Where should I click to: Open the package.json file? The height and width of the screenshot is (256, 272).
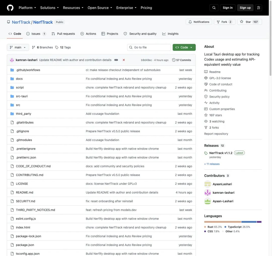click(25, 245)
